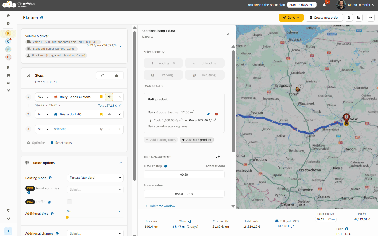Toggle the Unloading activity
This screenshot has height=236, width=378.
coord(205,63)
